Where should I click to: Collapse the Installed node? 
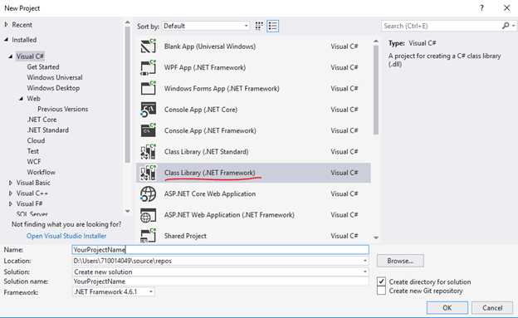[7, 40]
